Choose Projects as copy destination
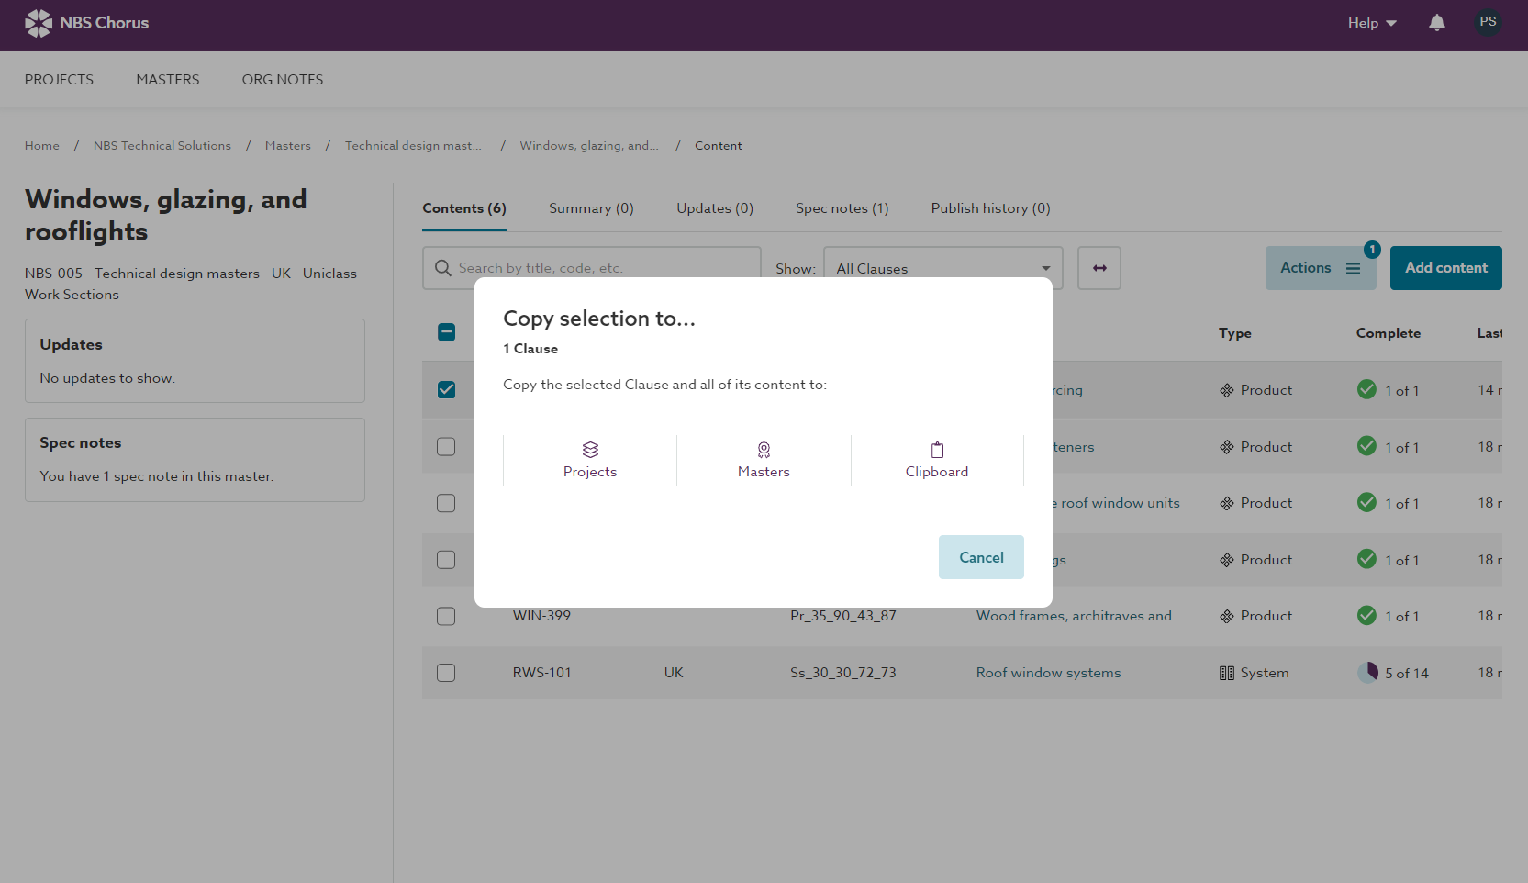This screenshot has height=883, width=1528. pos(590,460)
